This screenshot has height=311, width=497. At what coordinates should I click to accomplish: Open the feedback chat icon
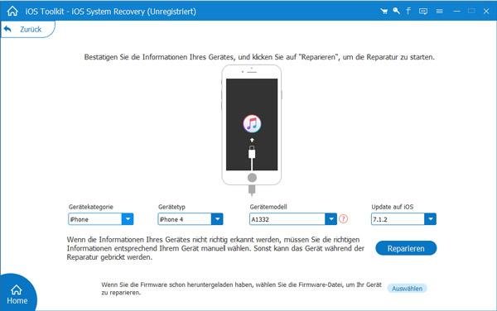422,12
